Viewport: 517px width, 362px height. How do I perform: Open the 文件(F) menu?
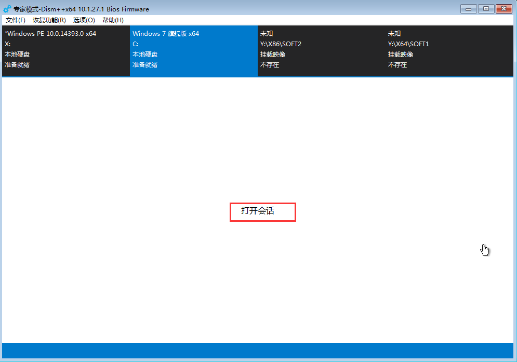tap(16, 20)
